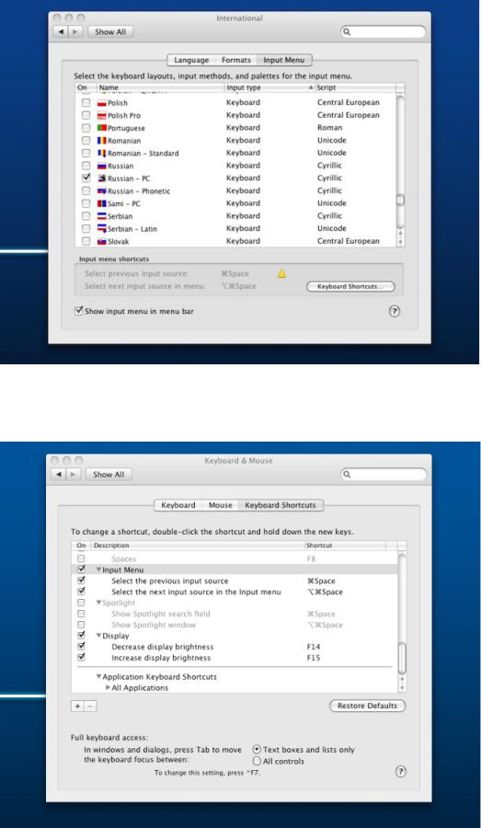
Task: Click the plus button to add shortcut
Action: click(77, 706)
